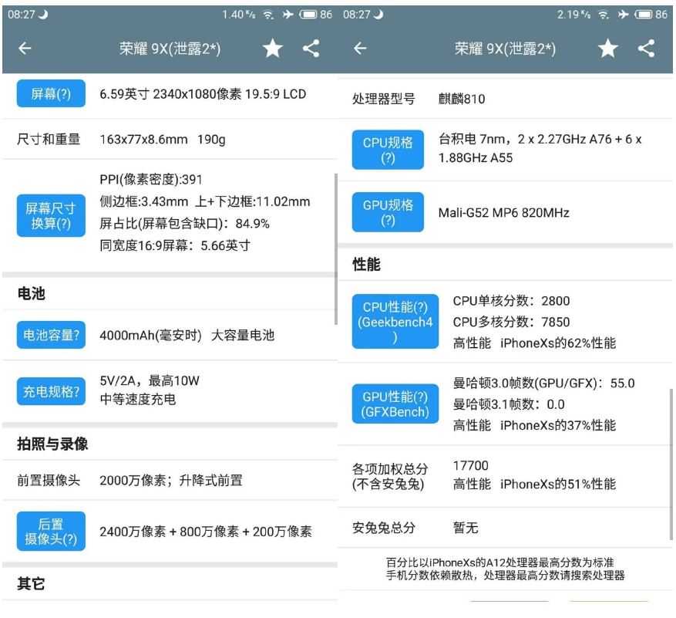Click the scrollbar on the right screen
Viewport: 676px width, 618px height.
pos(671,463)
